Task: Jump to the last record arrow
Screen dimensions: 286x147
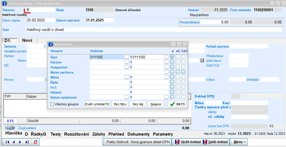Action: click(x=27, y=142)
